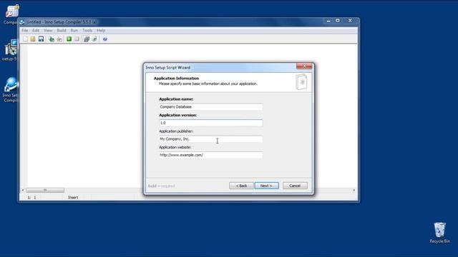The height and width of the screenshot is (257, 458).
Task: Click the Insert status bar indicator
Action: tap(73, 197)
